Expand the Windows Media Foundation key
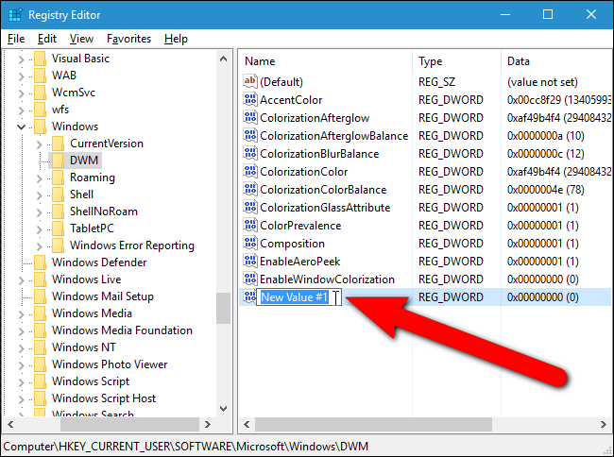Image resolution: width=614 pixels, height=457 pixels. [21, 331]
